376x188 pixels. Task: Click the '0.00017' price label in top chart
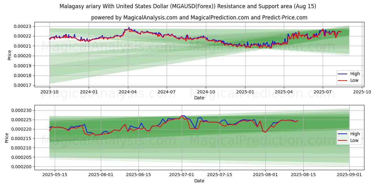23,85
